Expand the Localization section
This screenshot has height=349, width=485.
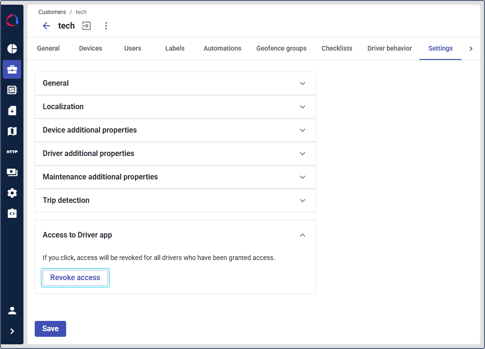[175, 107]
